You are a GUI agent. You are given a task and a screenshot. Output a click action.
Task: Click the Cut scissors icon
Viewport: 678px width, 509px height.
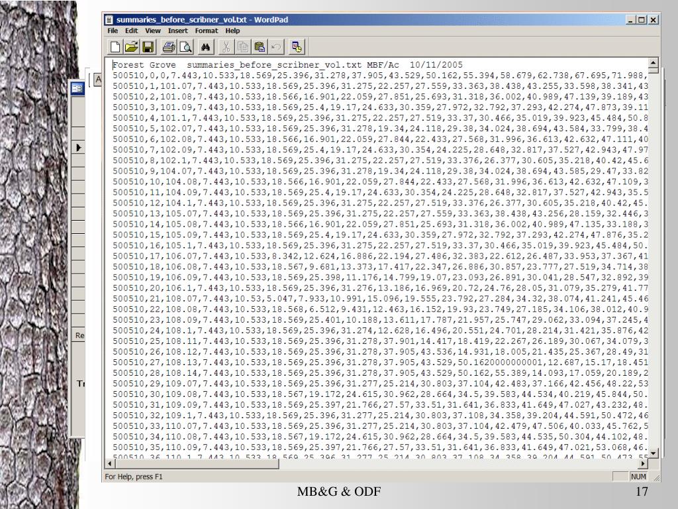[x=226, y=47]
